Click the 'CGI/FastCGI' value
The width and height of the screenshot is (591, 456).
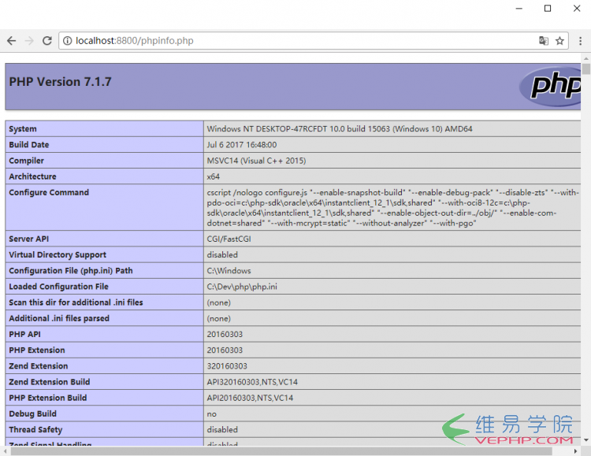229,239
